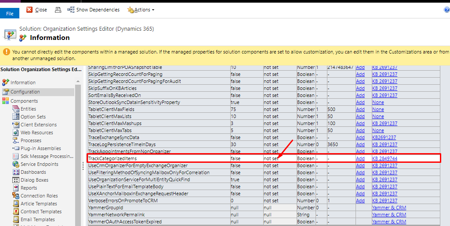Screen dimensions: 450x226
Task: Click Add link for SortEmailsByReceivedOn
Action: (x=360, y=95)
